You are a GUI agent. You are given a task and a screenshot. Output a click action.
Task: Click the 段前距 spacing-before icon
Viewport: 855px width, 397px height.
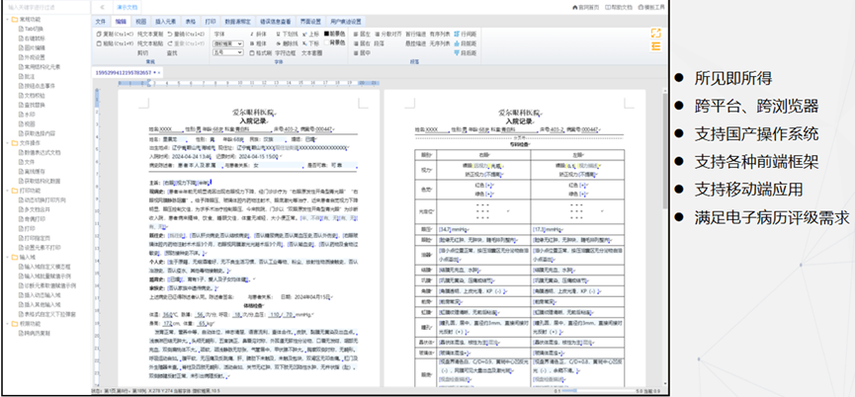(458, 44)
